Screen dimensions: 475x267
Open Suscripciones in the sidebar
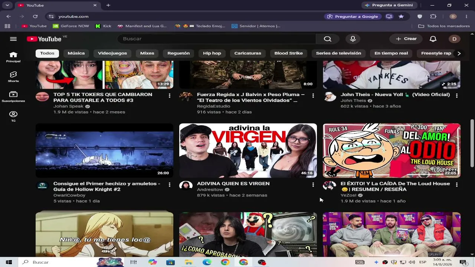click(13, 97)
